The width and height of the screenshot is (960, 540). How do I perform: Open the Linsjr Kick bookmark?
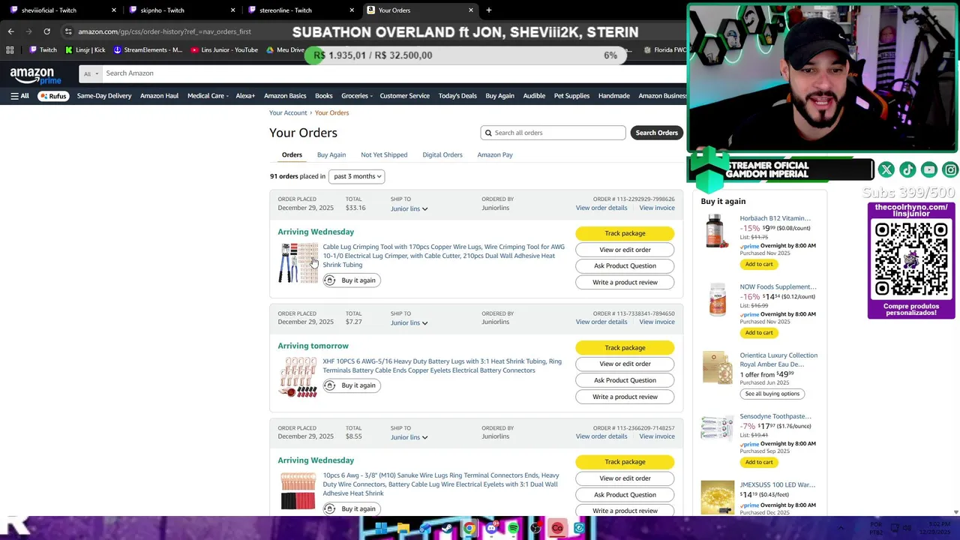tap(85, 50)
